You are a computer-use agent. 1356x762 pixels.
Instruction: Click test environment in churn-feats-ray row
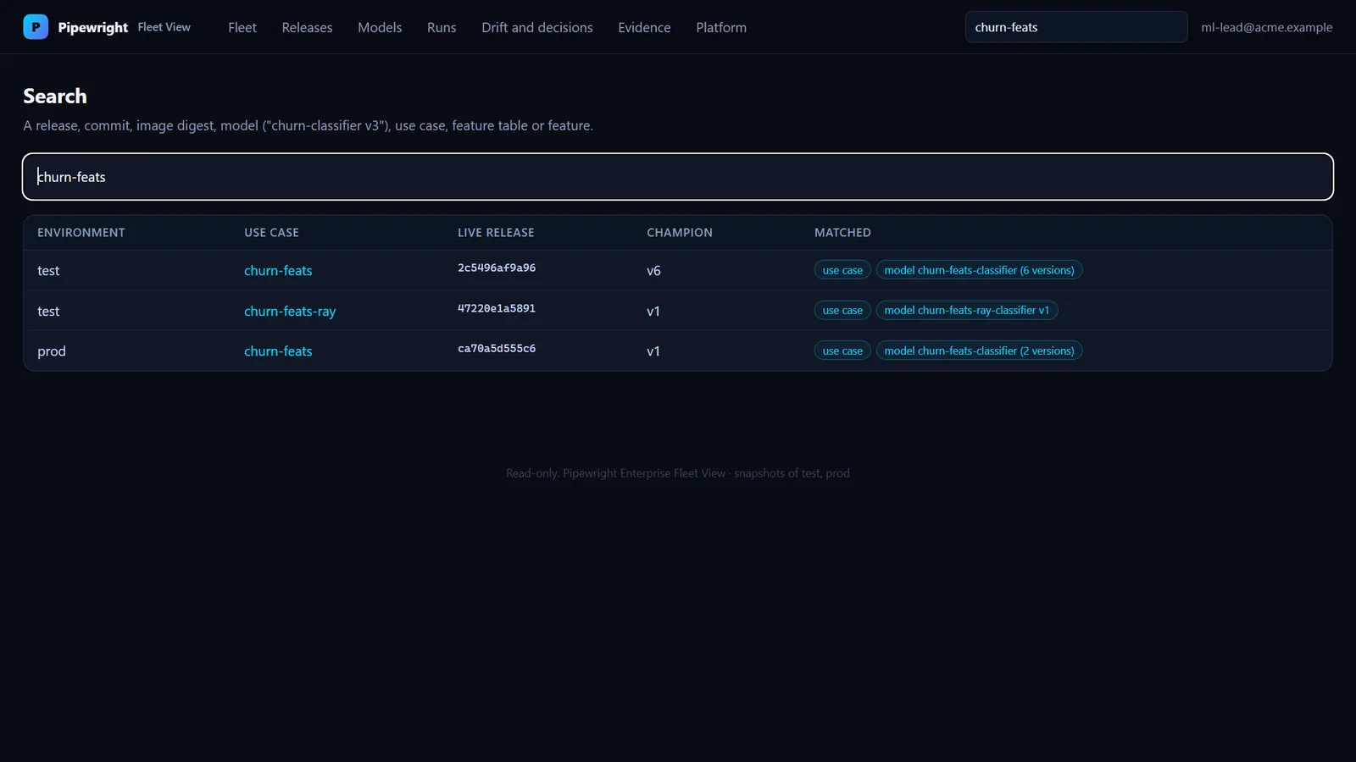(48, 312)
